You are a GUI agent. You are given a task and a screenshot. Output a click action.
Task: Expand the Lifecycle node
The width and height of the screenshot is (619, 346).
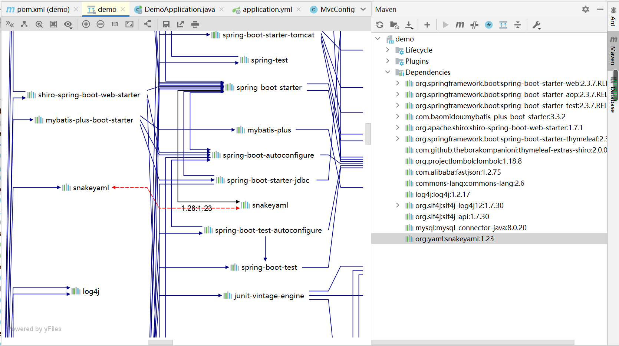388,50
